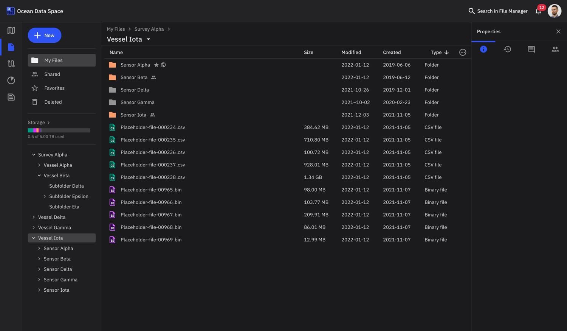Create a new item with the New button
Viewport: 567px width, 331px height.
45,35
